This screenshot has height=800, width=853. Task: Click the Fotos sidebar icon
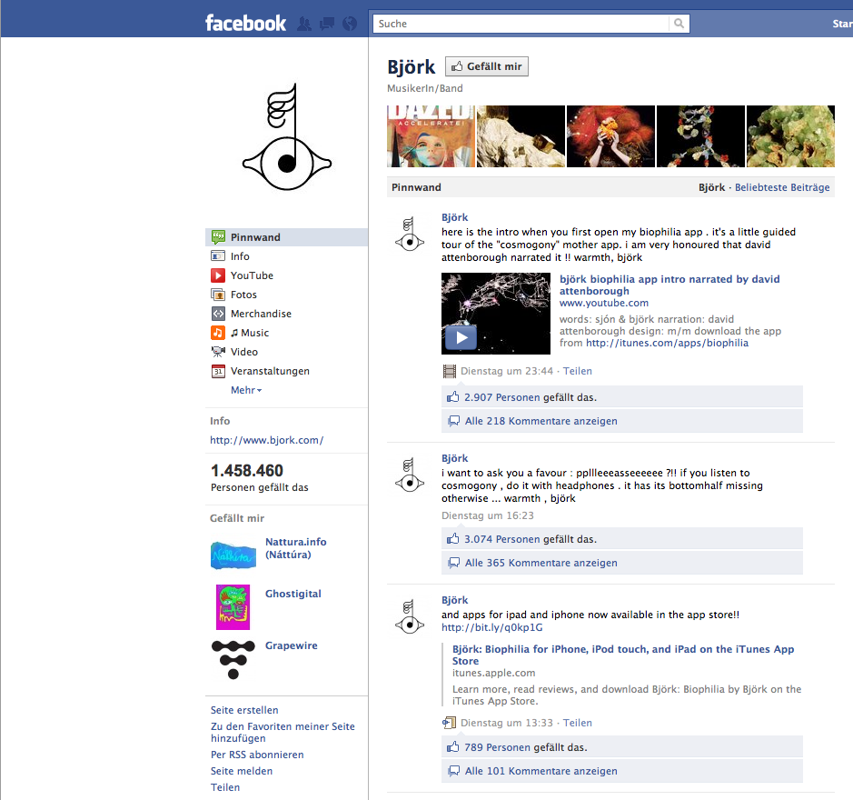click(218, 295)
